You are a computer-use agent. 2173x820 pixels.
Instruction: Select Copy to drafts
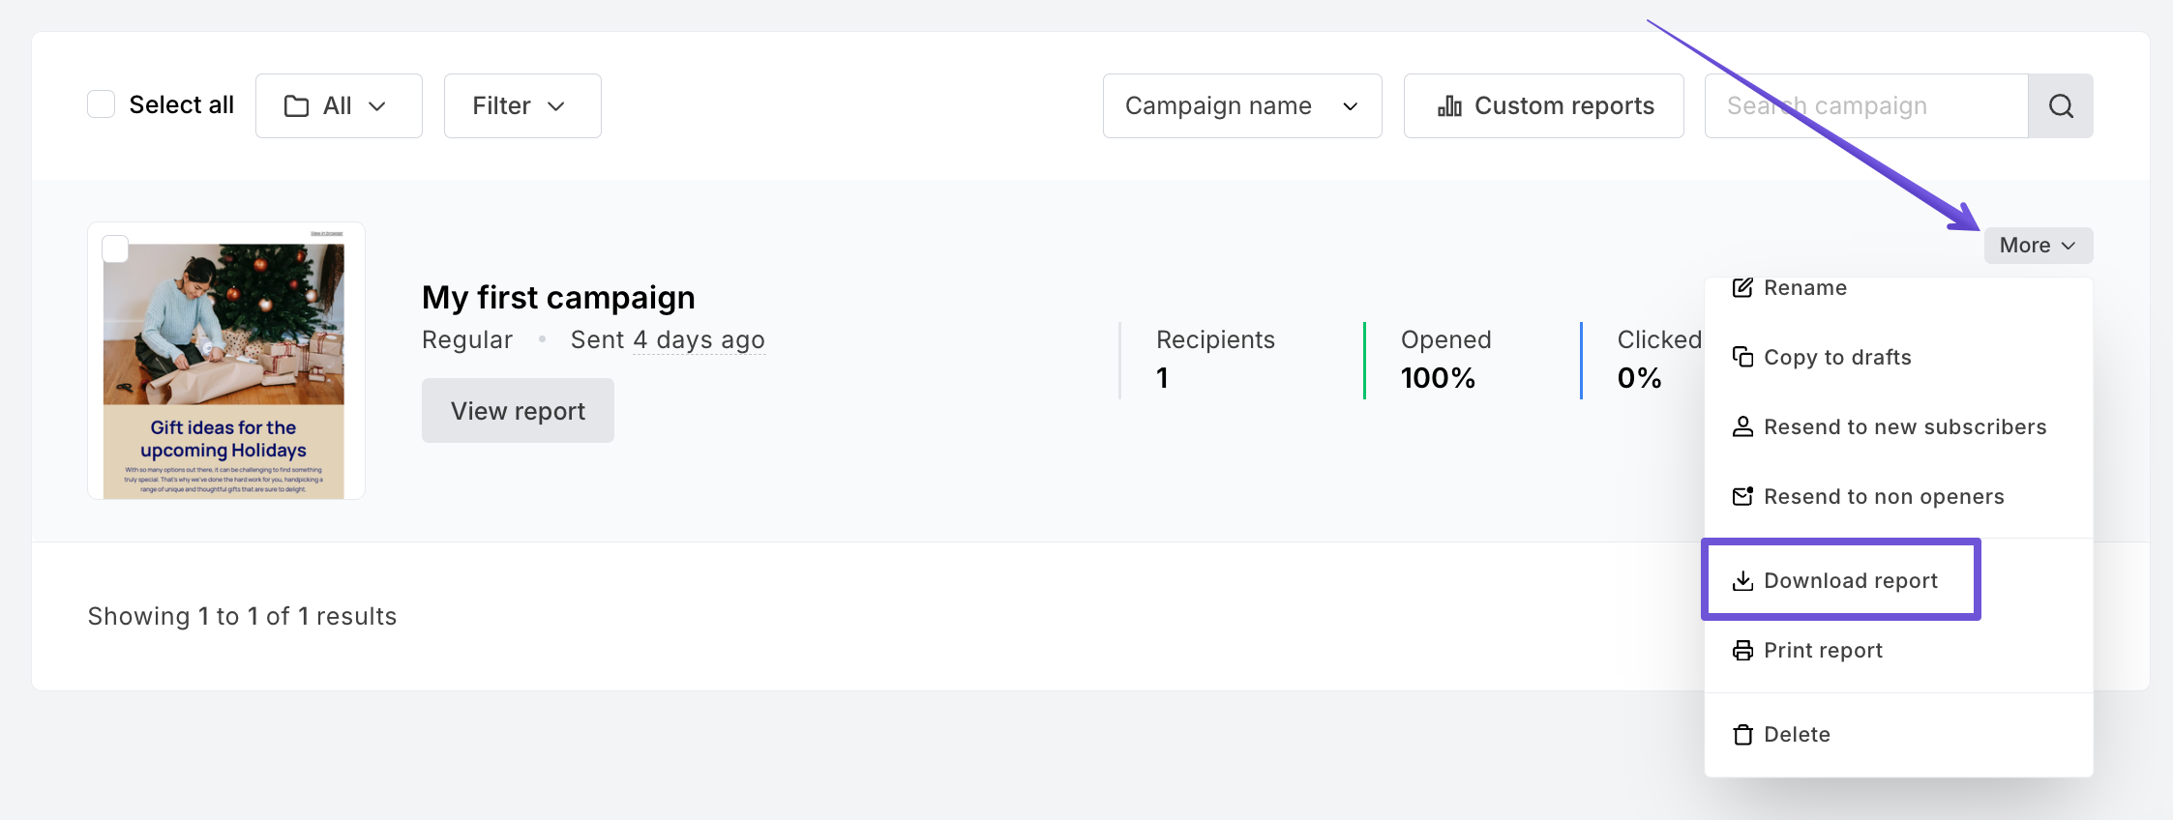1898,358
